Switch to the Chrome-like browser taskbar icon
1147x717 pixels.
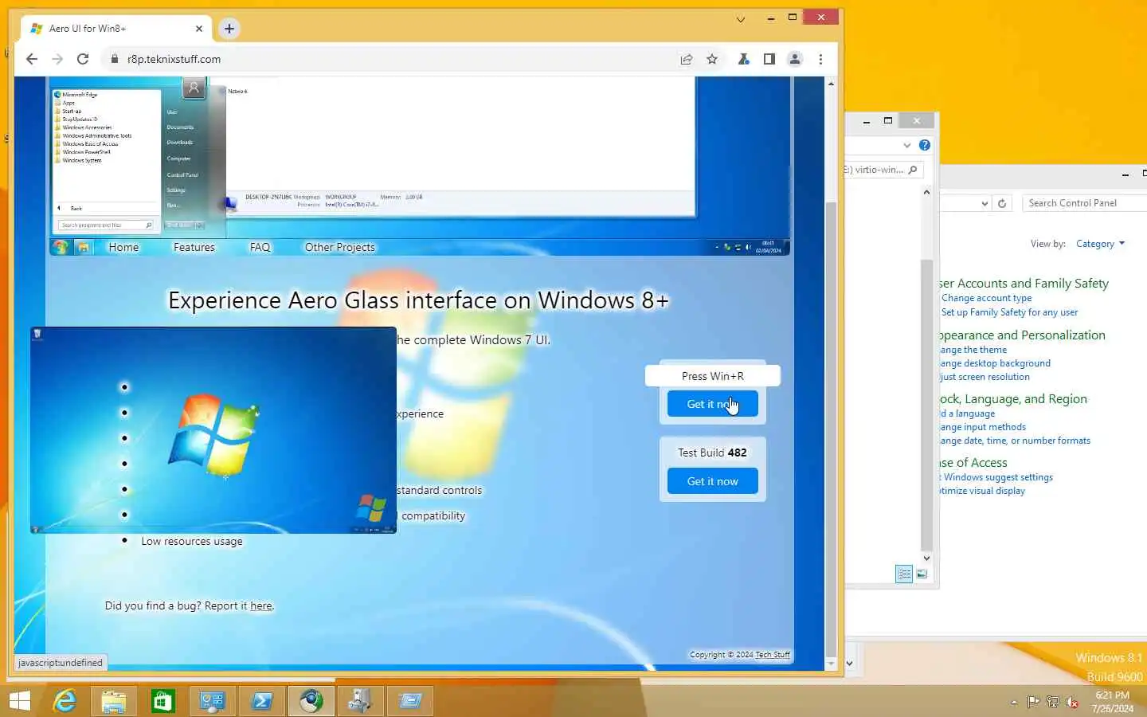(311, 701)
